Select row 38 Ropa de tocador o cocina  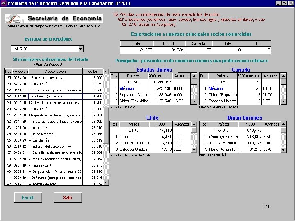coord(54,159)
